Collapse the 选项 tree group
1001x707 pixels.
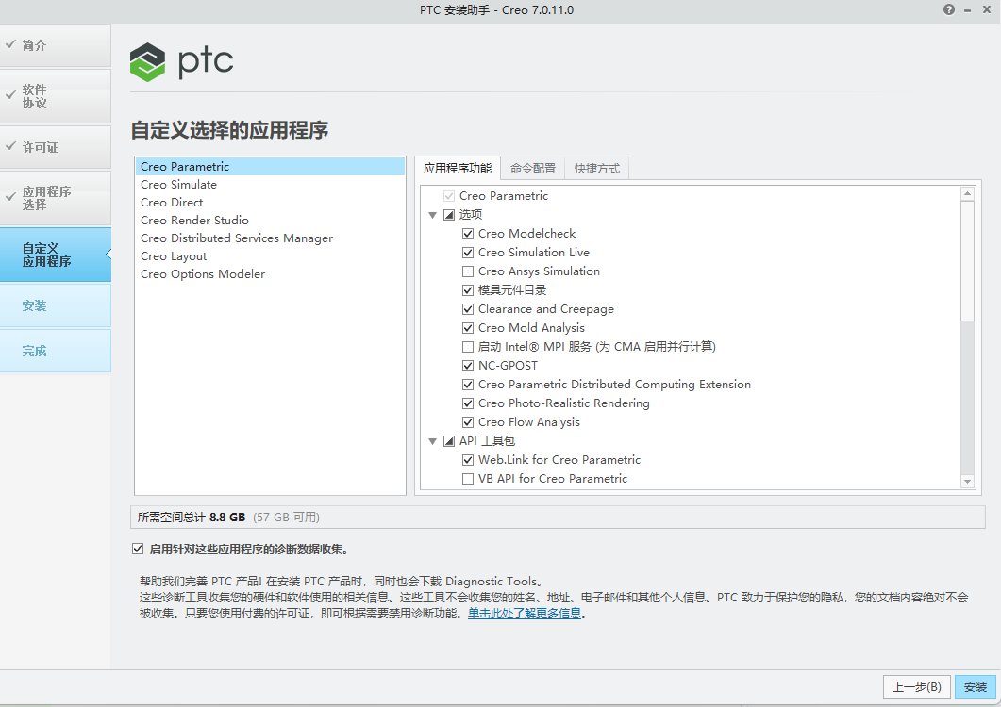[432, 215]
